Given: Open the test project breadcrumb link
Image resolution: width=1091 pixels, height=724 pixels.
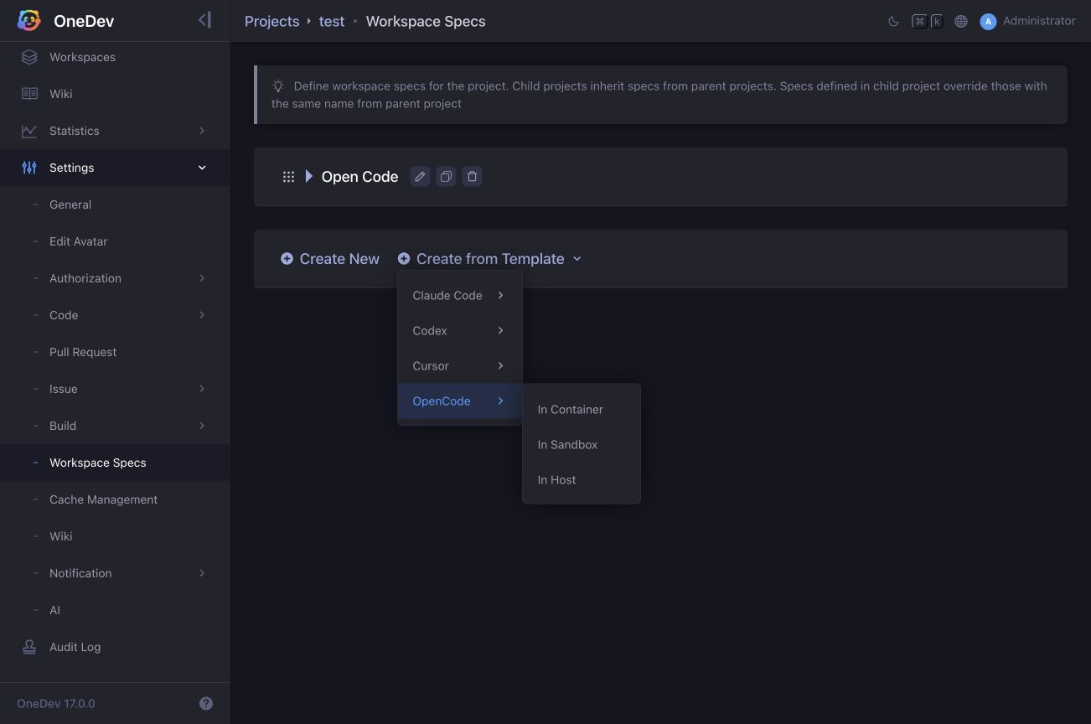Looking at the screenshot, I should click(332, 22).
